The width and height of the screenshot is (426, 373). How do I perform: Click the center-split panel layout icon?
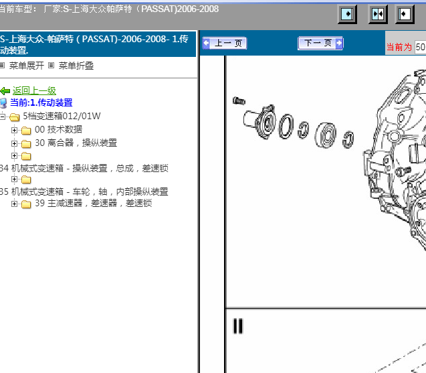378,14
